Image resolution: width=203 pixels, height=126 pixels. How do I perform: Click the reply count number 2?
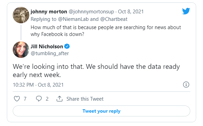click(47, 99)
